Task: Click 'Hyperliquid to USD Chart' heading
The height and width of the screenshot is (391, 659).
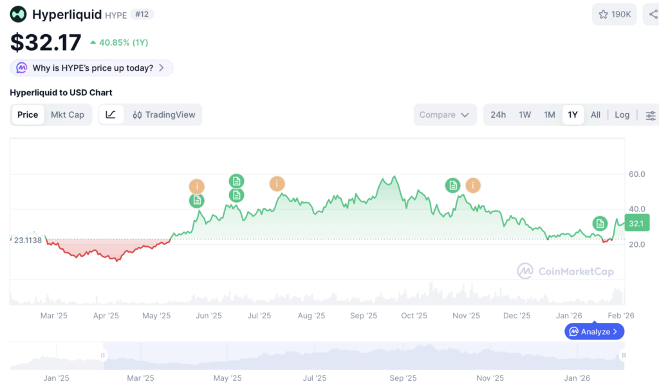Action: (61, 93)
